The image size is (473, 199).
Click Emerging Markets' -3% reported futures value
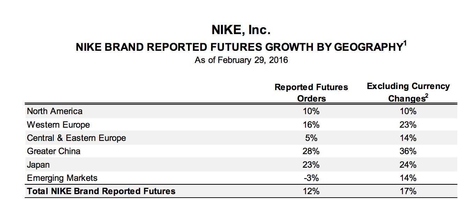[311, 178]
